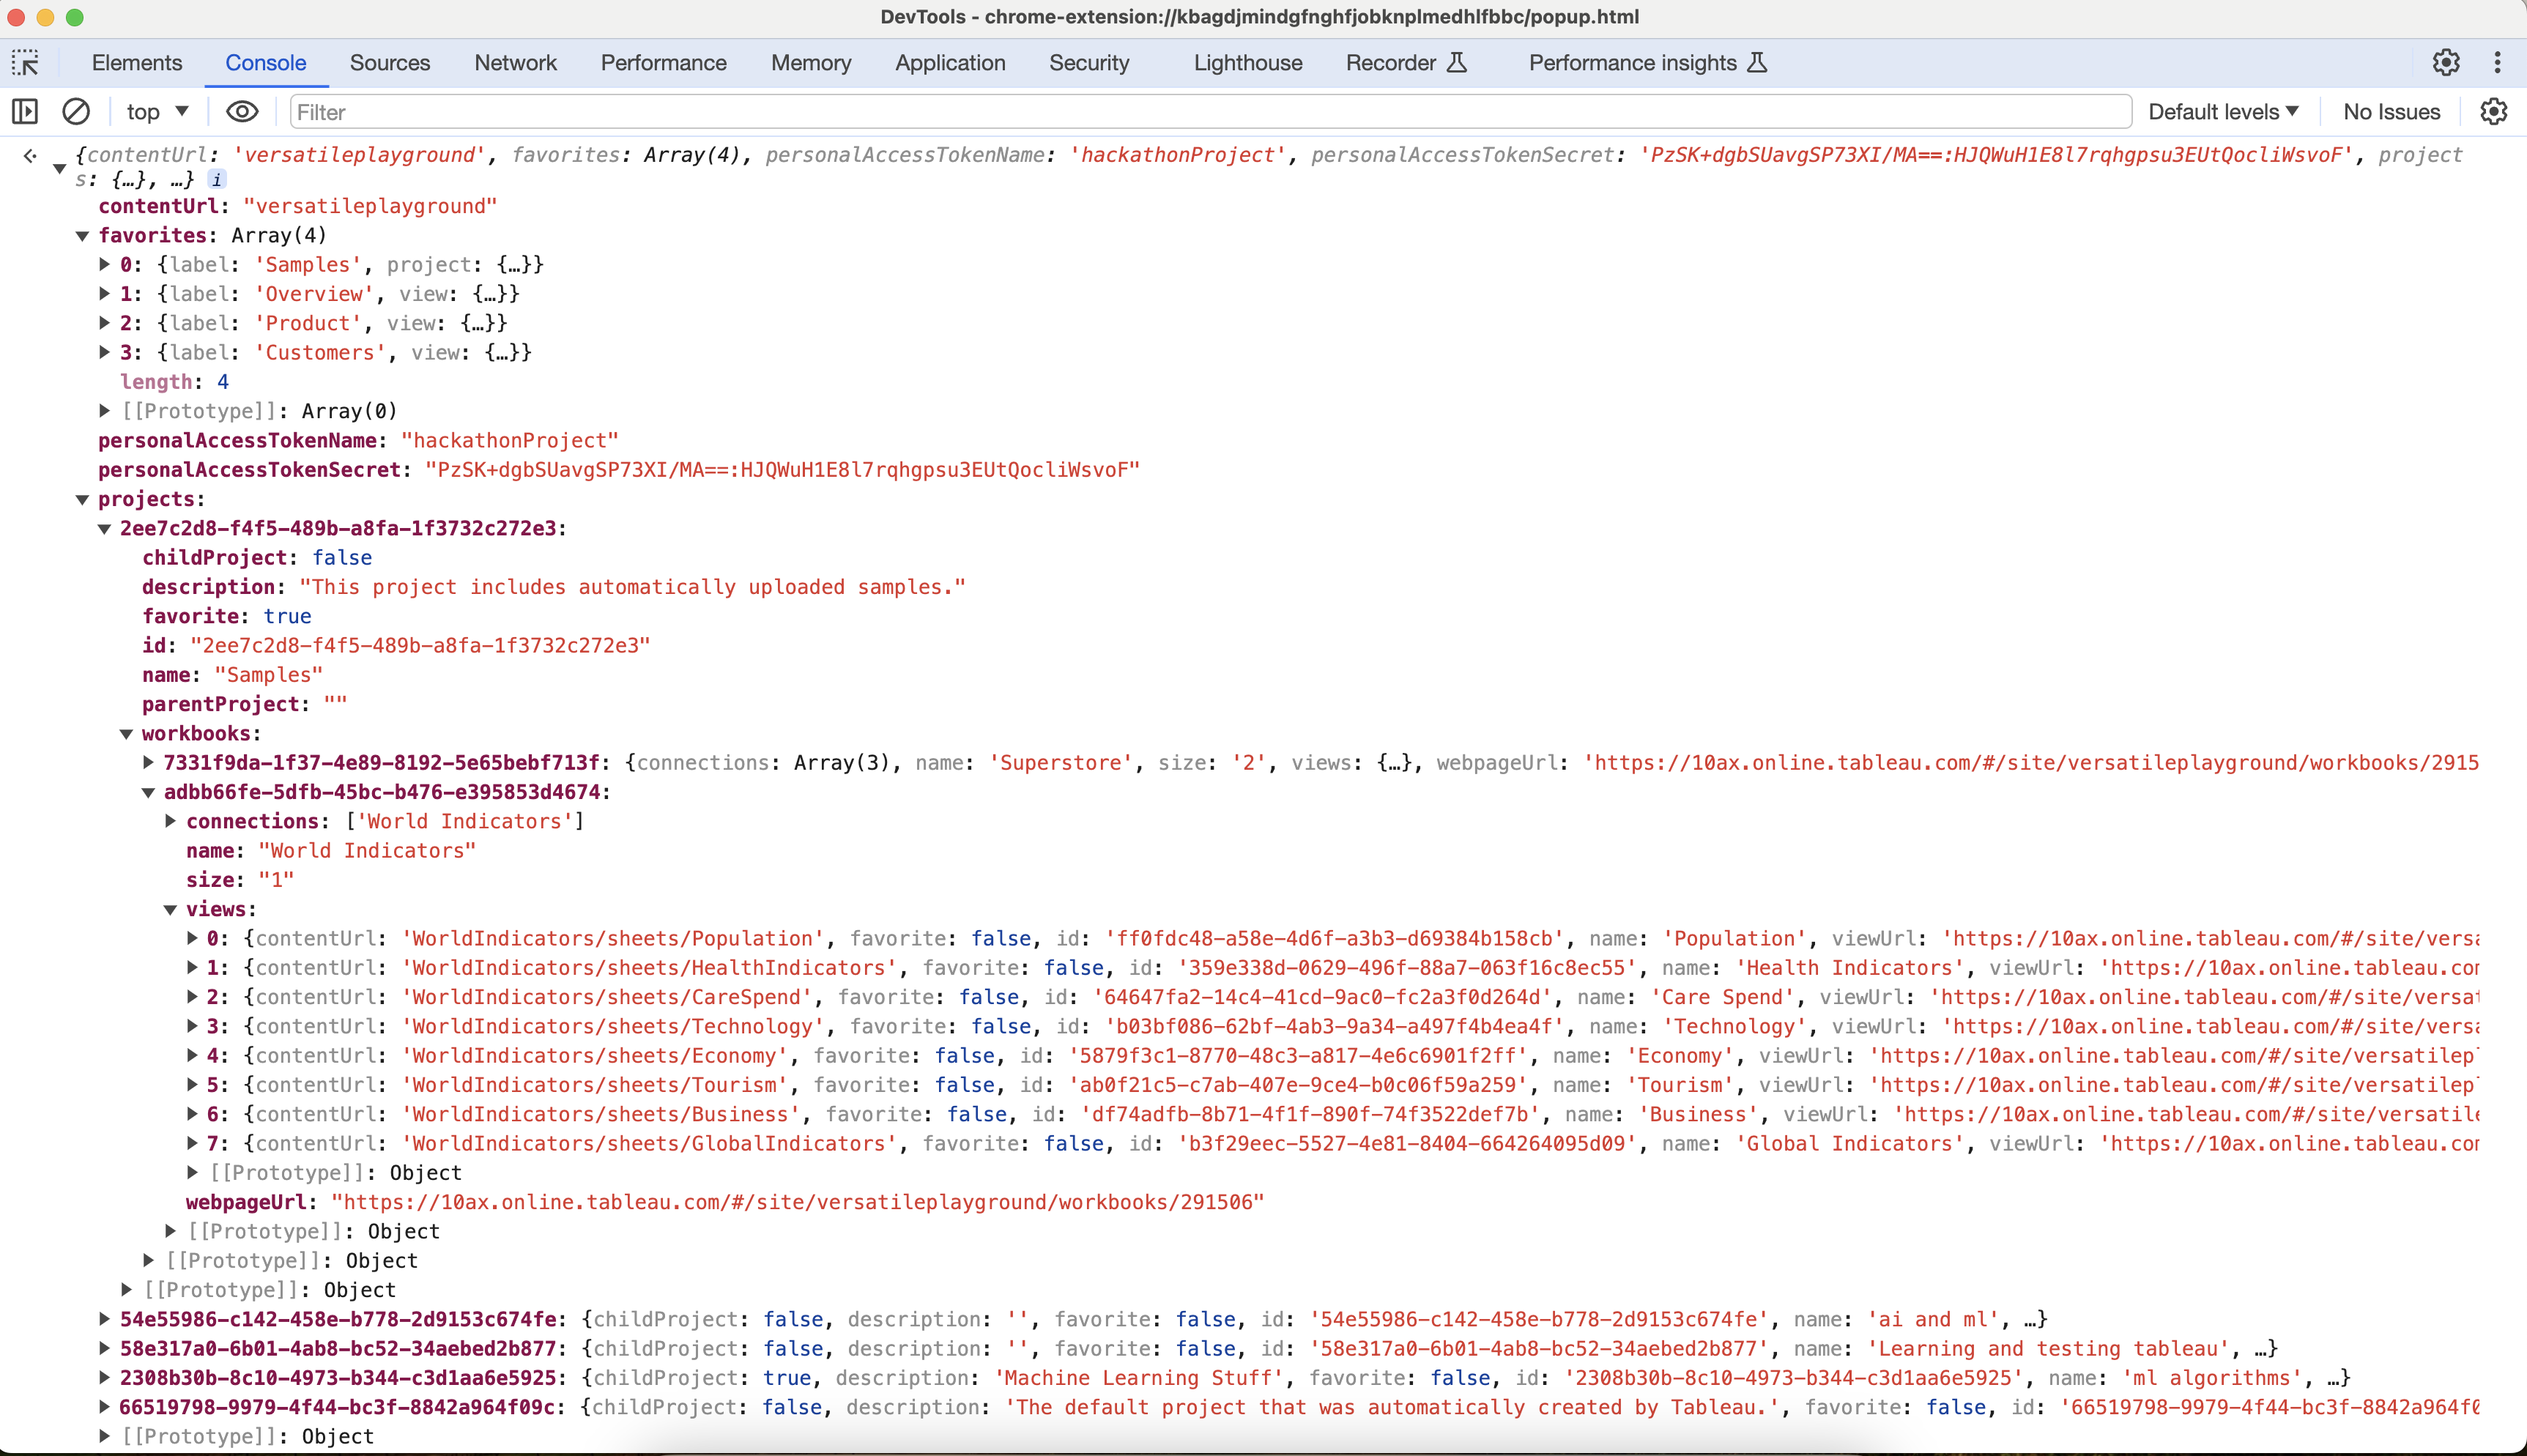This screenshot has height=1456, width=2527.
Task: Toggle the live expression eye icon
Action: click(x=241, y=111)
